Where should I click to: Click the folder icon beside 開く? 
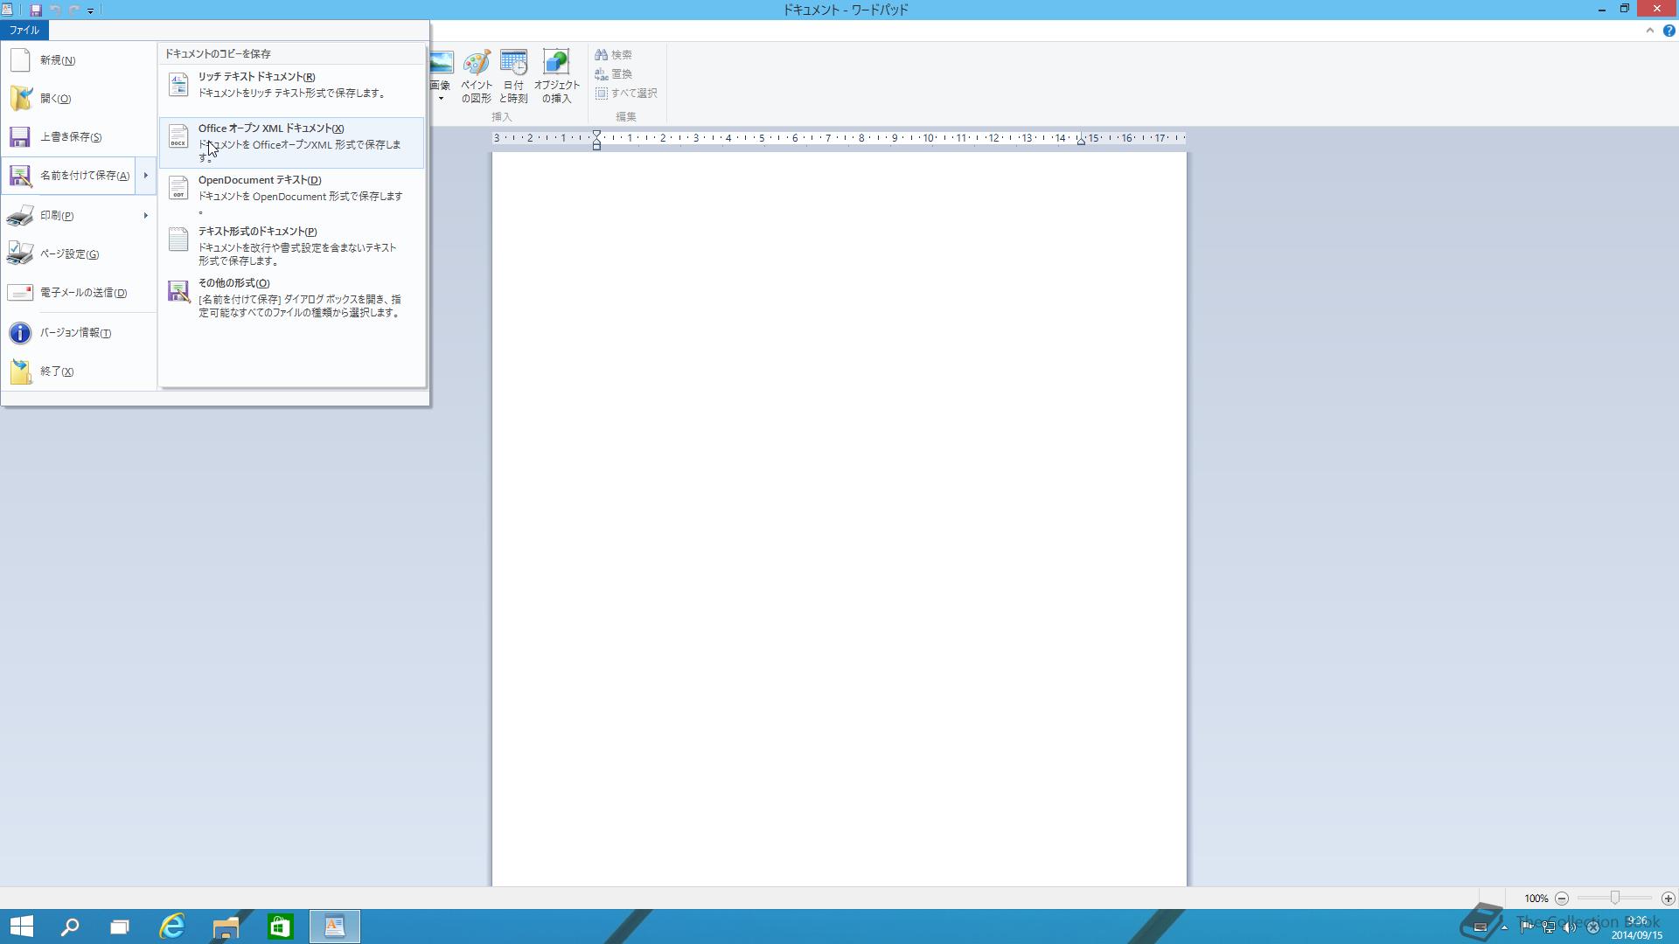[x=20, y=98]
